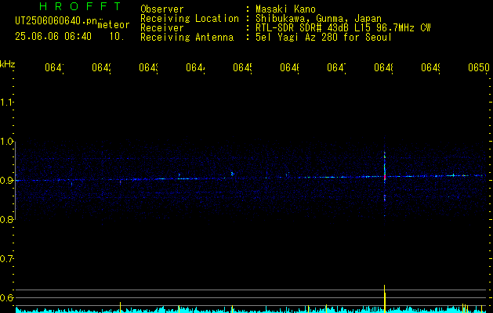Click the kHz axis unit label
The height and width of the screenshot is (313, 493).
[x=8, y=64]
